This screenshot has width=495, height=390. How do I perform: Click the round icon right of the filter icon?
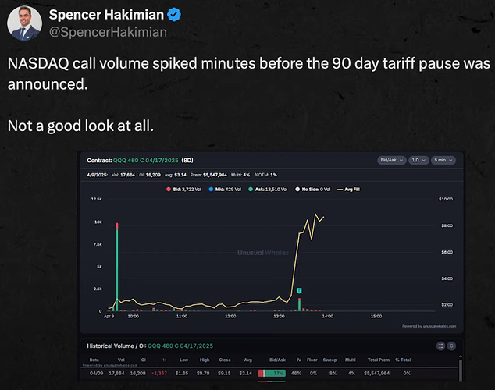click(453, 346)
